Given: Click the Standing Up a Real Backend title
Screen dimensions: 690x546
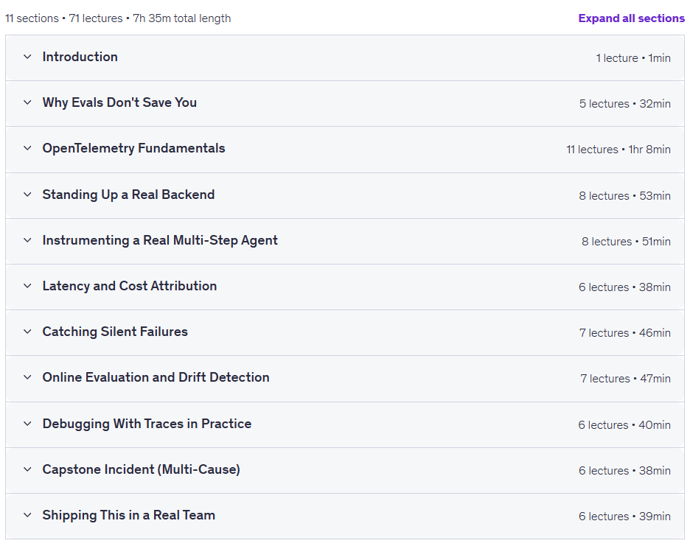Looking at the screenshot, I should (128, 195).
